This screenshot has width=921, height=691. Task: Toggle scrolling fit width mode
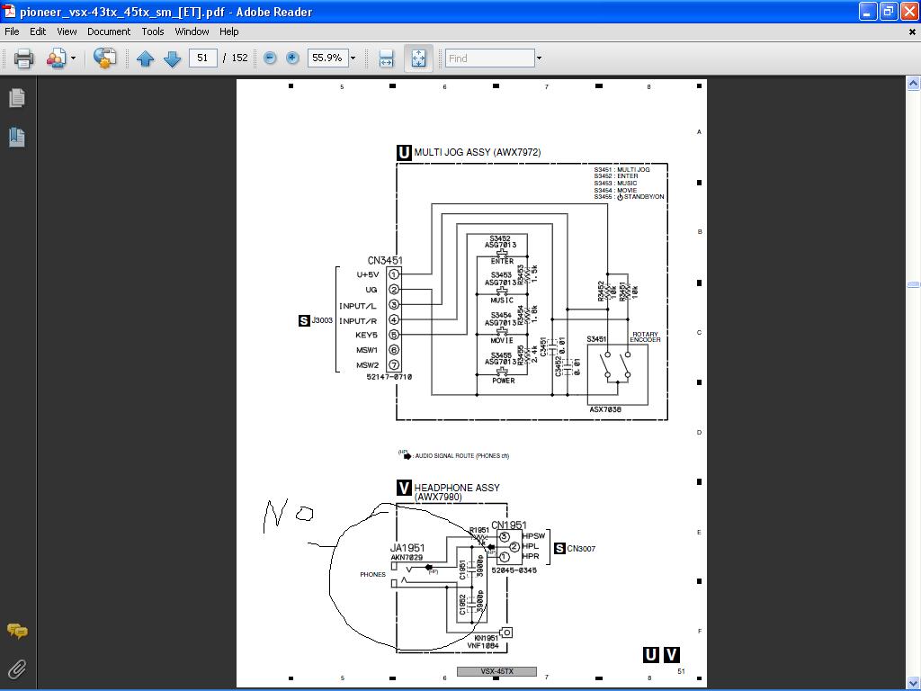point(387,58)
